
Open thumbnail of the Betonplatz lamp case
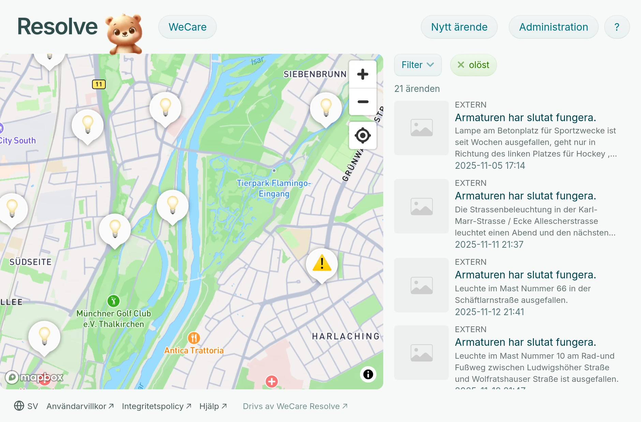click(x=421, y=128)
